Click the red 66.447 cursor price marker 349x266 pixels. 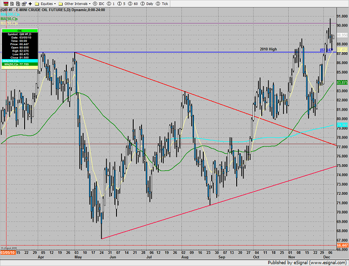point(342,245)
